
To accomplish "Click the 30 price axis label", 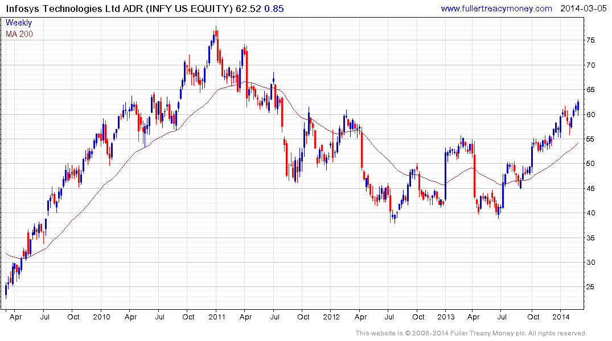I will pos(590,263).
